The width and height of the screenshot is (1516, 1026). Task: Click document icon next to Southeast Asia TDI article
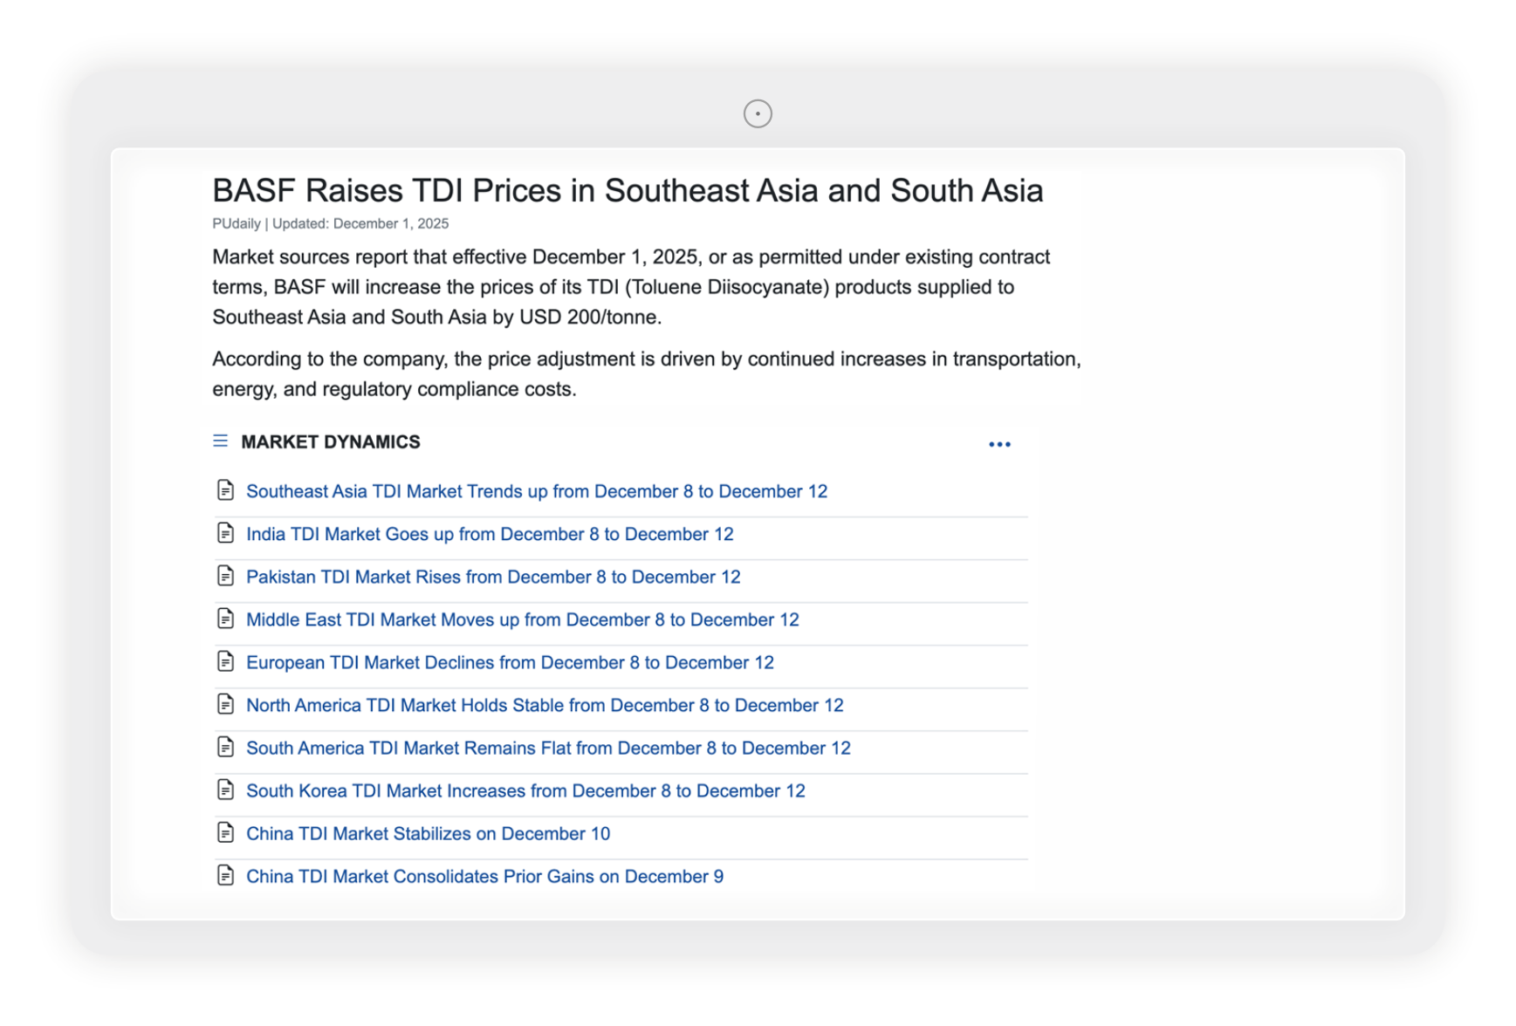[x=226, y=491]
